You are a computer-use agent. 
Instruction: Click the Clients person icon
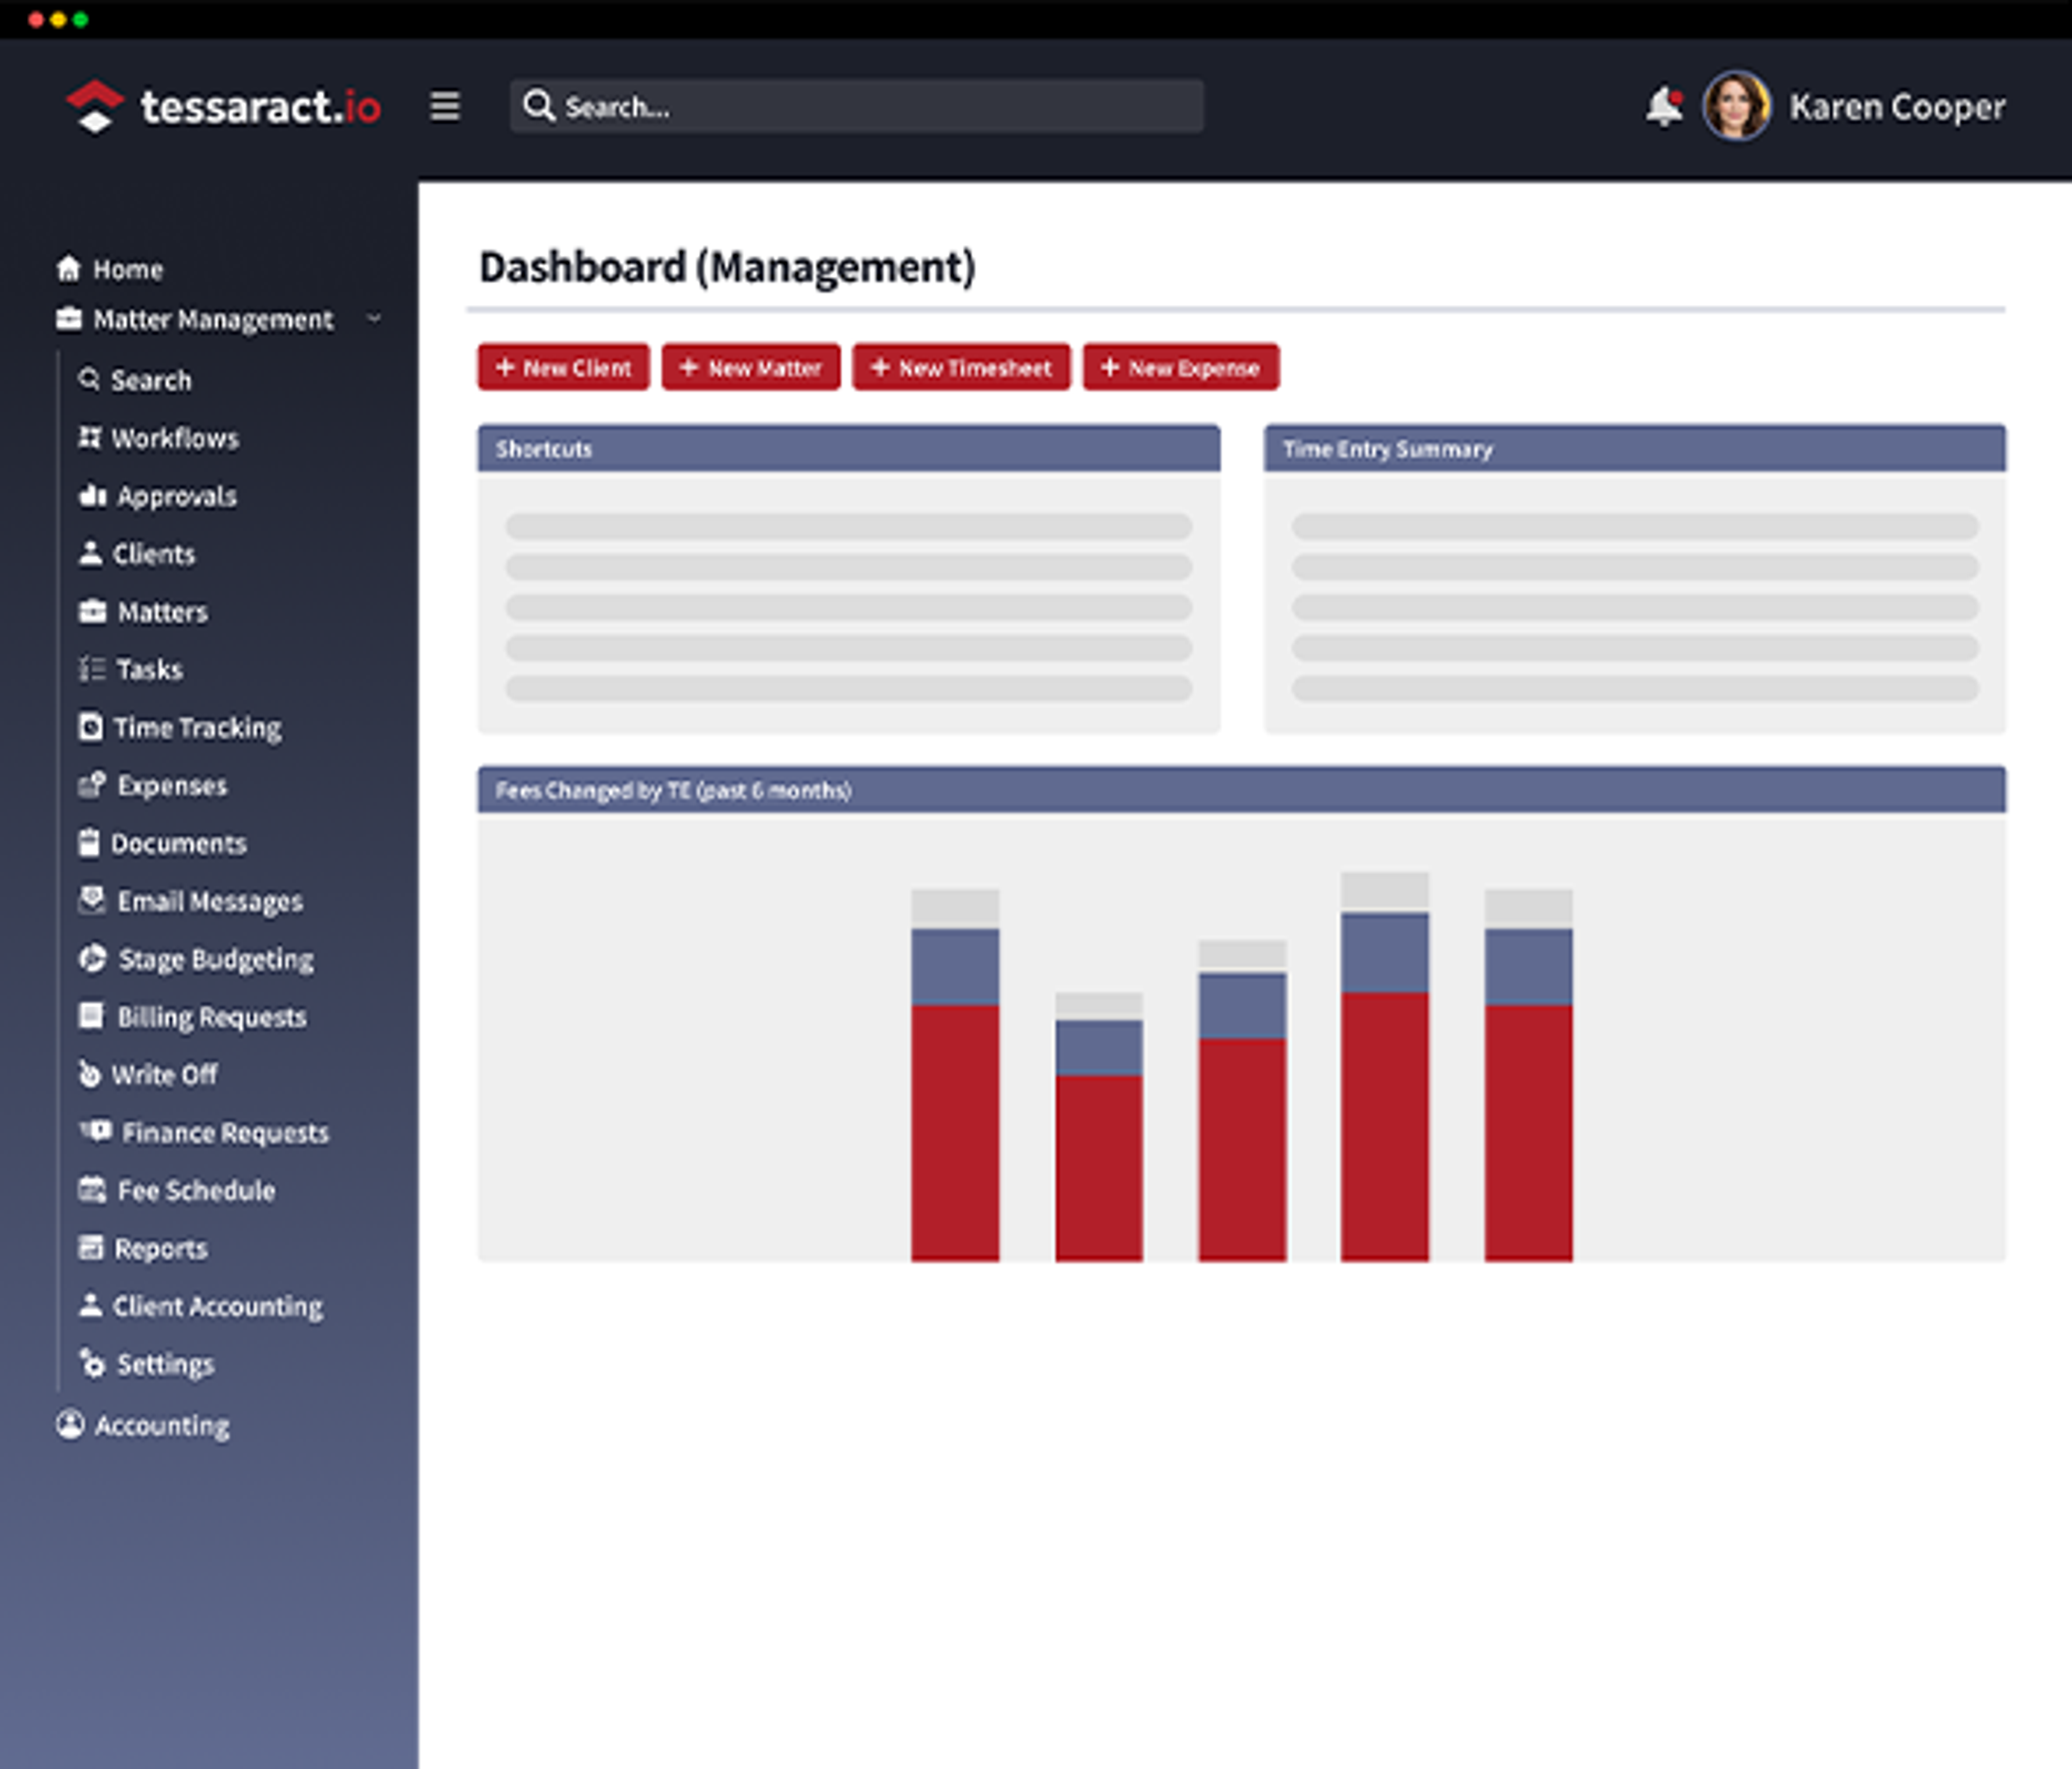[x=91, y=553]
